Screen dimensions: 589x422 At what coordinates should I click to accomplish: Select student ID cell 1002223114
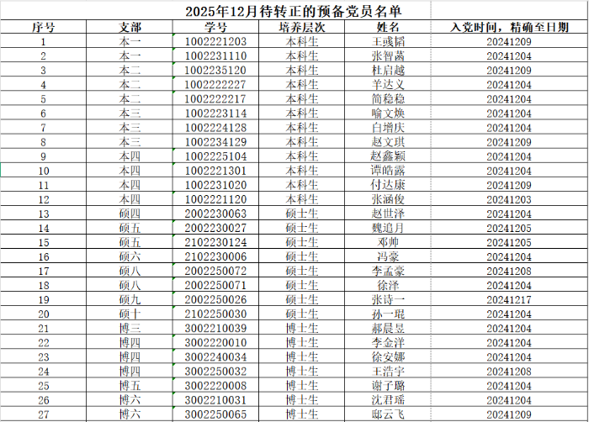point(215,113)
